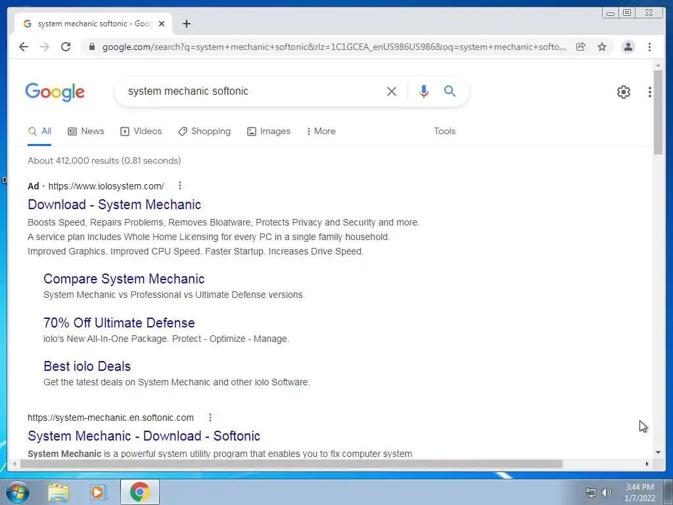Open Windows Explorer from taskbar
673x505 pixels.
tap(58, 492)
